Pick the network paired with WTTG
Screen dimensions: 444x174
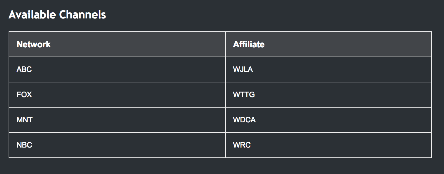tap(24, 95)
